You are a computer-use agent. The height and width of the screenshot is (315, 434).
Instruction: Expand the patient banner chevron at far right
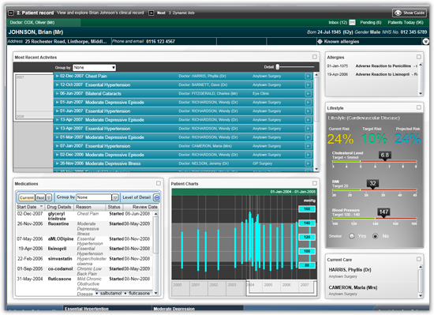point(425,42)
